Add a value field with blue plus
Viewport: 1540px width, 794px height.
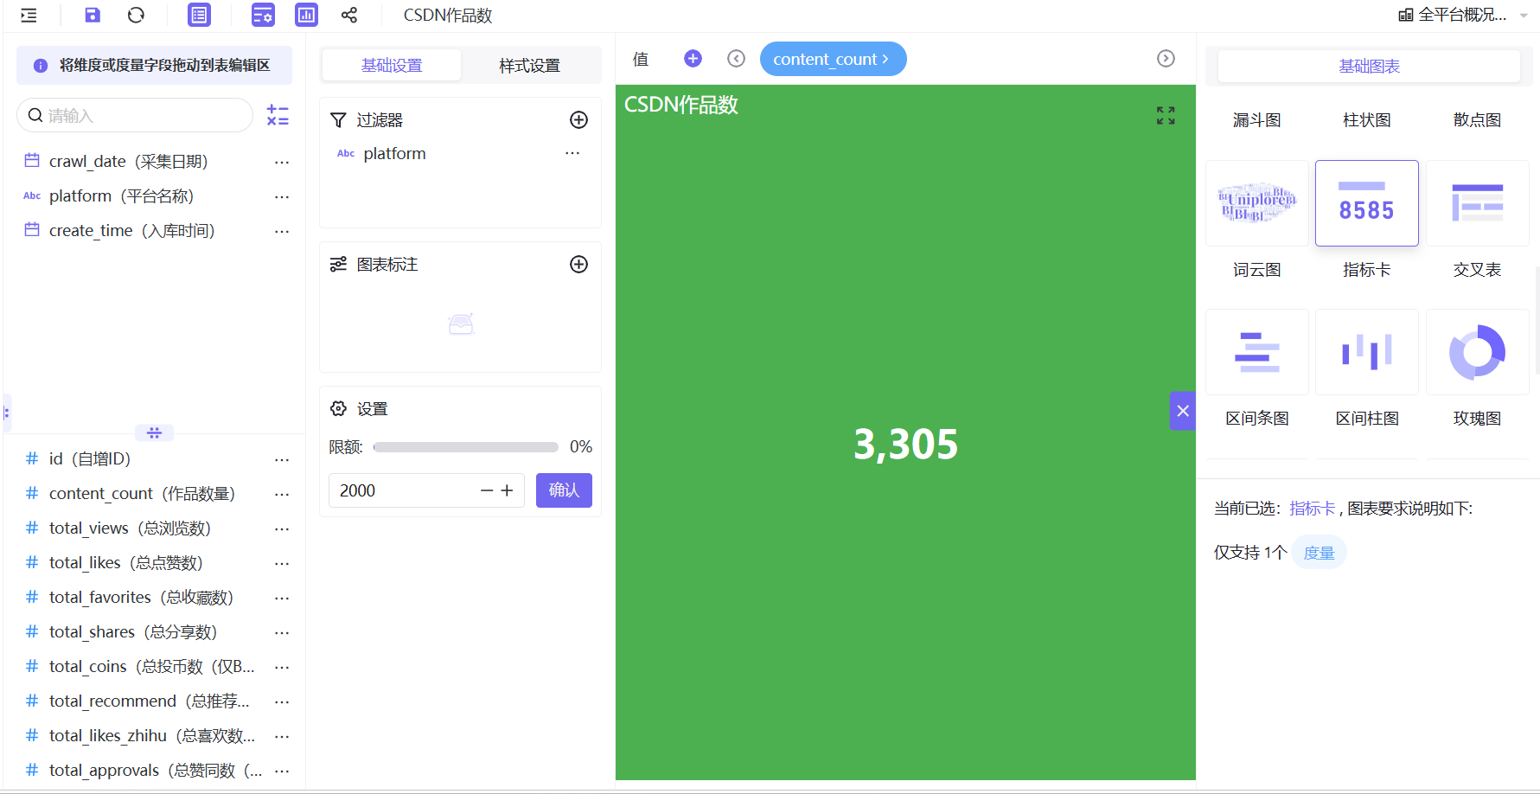coord(693,58)
